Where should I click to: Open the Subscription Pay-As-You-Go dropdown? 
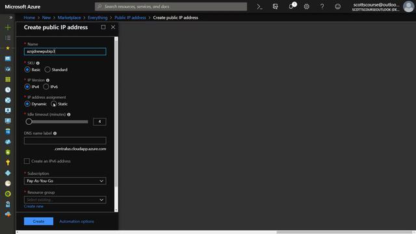tap(65, 181)
